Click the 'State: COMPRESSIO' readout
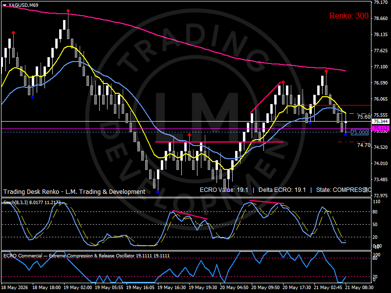This screenshot has height=293, width=391. pyautogui.click(x=344, y=190)
